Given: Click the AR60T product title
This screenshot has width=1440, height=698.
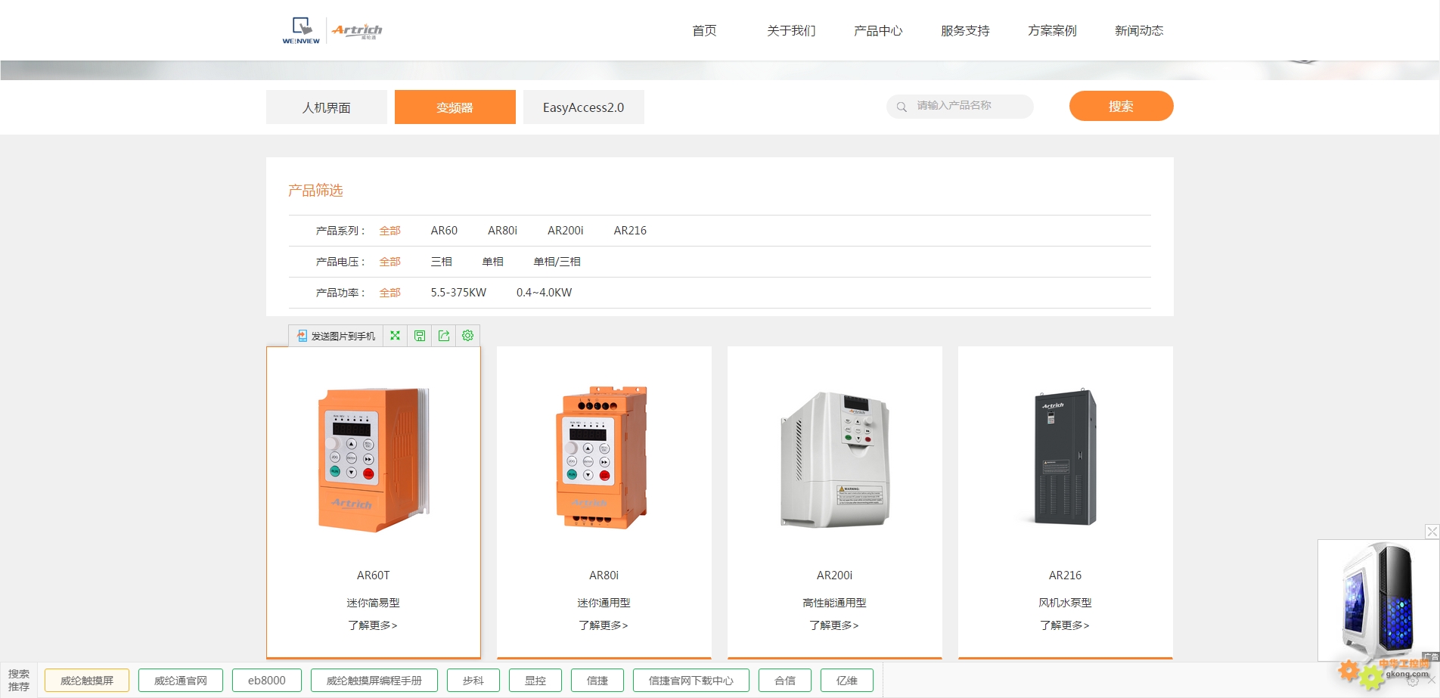Looking at the screenshot, I should click(x=373, y=575).
